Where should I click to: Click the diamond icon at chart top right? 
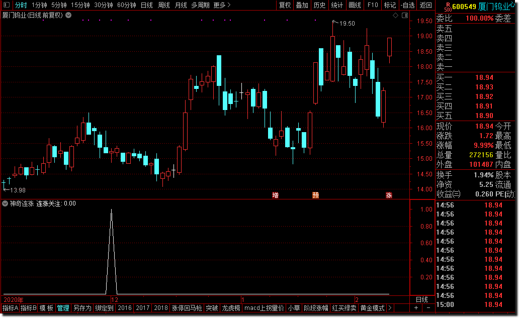[395, 15]
